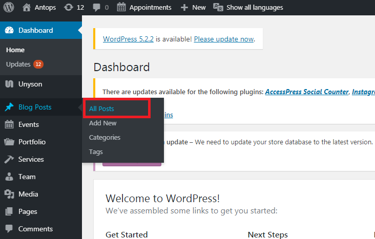The width and height of the screenshot is (375, 239).
Task: Open the Portfolio menu
Action: point(41,142)
